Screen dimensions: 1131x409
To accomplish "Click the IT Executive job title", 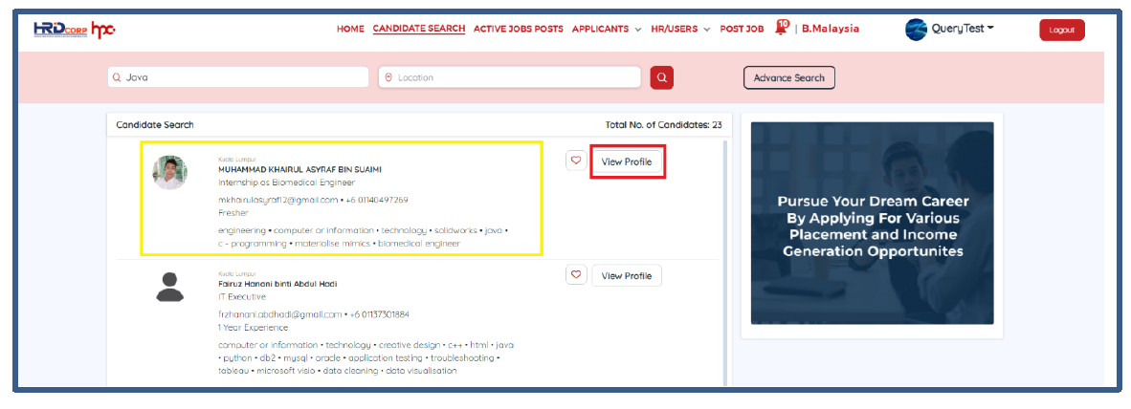I will 242,296.
